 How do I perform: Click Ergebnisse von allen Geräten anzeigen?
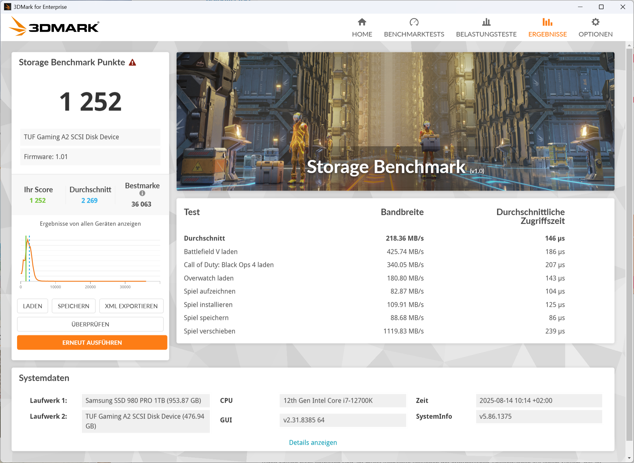90,224
